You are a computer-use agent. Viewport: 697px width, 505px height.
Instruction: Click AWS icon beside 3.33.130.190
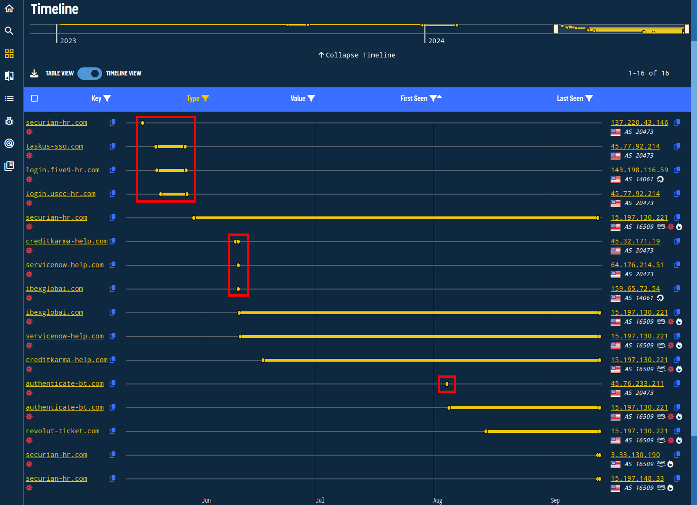(x=661, y=464)
